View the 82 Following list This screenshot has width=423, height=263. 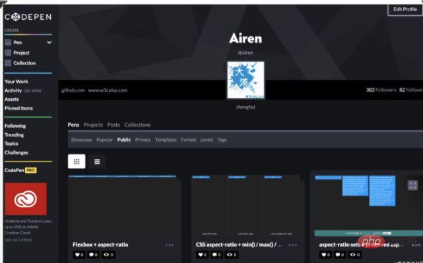(411, 90)
